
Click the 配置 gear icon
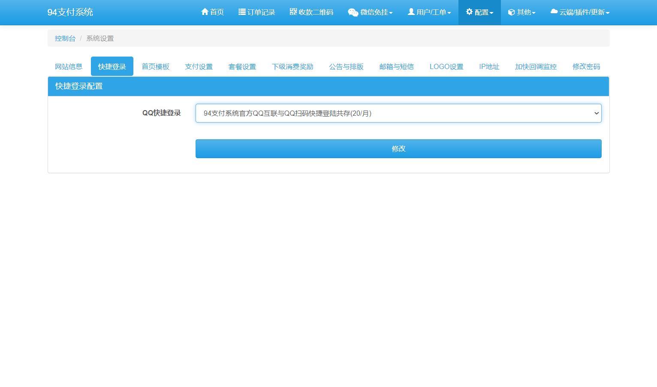coord(469,12)
